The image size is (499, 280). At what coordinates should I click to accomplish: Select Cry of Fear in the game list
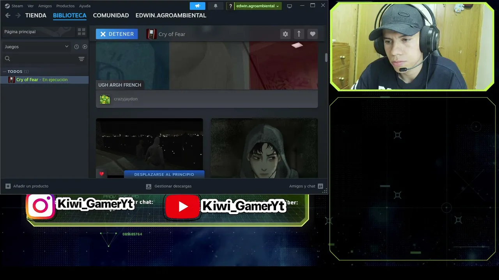(44, 80)
